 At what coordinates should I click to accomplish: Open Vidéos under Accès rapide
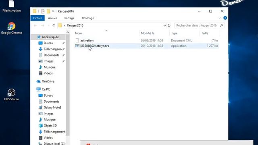[48, 73]
